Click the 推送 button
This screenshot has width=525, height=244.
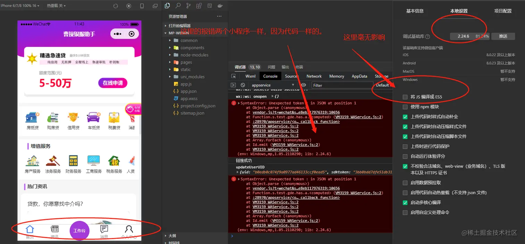[503, 36]
